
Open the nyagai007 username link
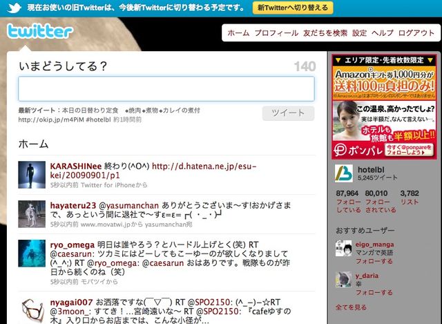coord(71,303)
